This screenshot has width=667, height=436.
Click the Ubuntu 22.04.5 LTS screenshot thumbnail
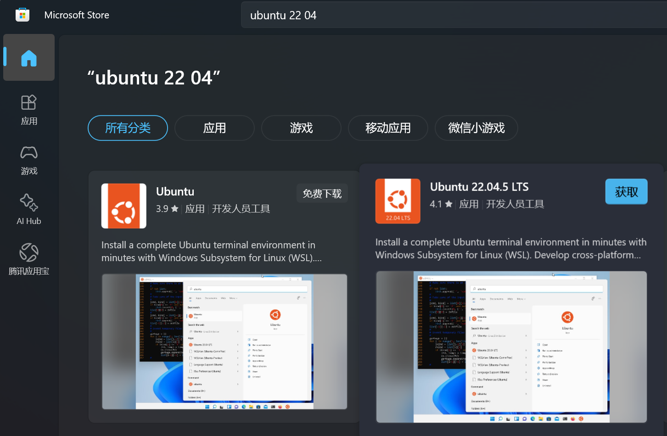pyautogui.click(x=511, y=347)
